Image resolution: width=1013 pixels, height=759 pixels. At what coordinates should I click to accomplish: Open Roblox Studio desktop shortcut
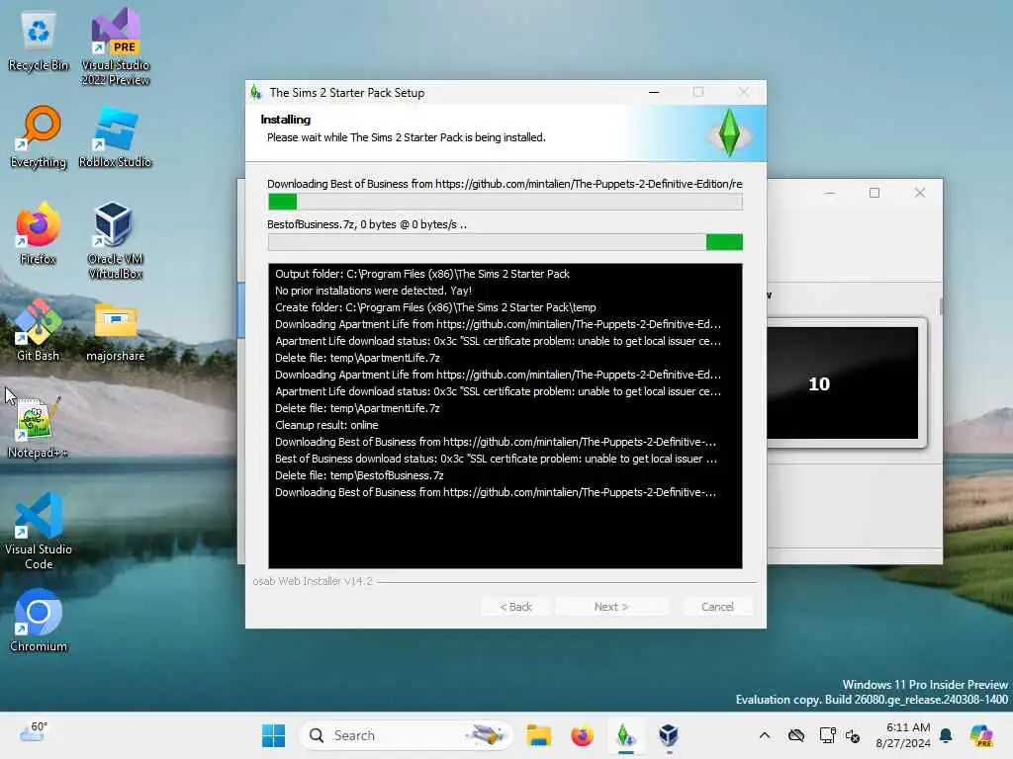coord(115,136)
